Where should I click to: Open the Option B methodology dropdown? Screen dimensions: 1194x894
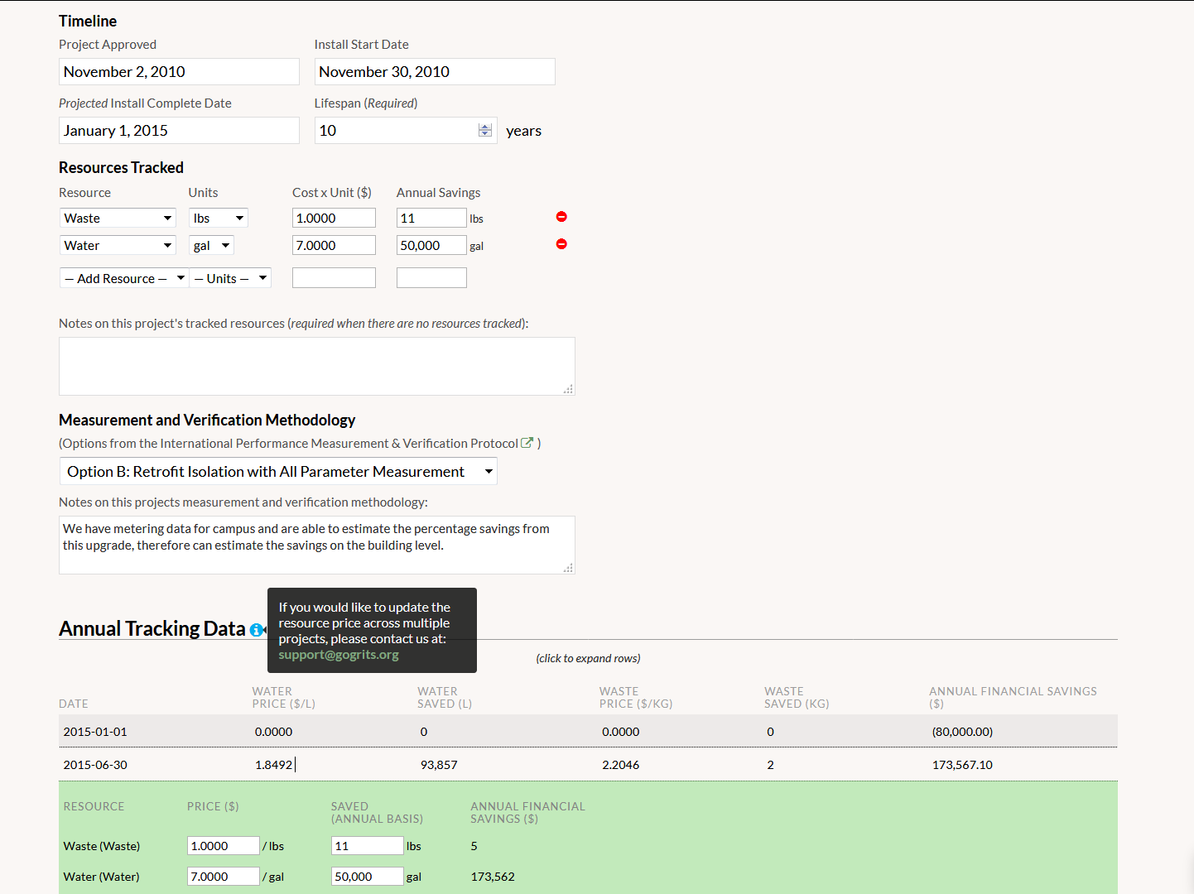278,471
